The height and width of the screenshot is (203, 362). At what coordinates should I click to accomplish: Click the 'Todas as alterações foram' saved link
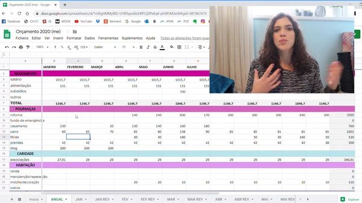pos(185,38)
